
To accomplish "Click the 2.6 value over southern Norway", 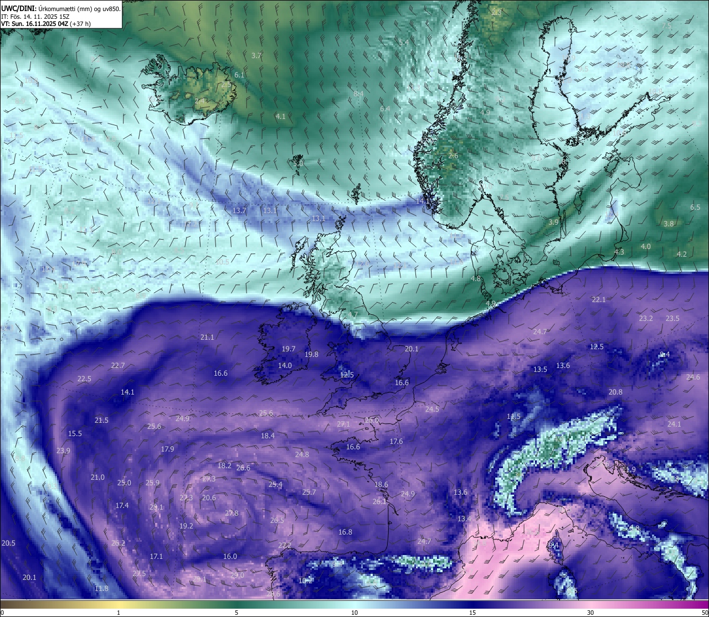I will [x=453, y=156].
